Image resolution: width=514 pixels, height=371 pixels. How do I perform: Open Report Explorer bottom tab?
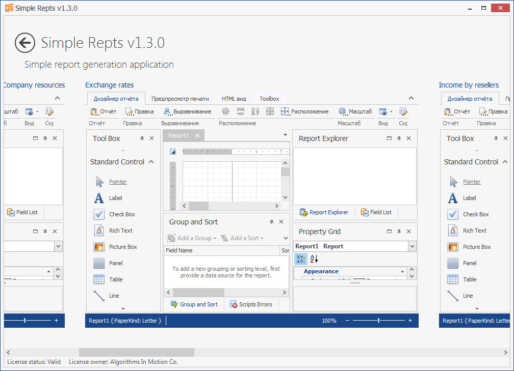[324, 212]
